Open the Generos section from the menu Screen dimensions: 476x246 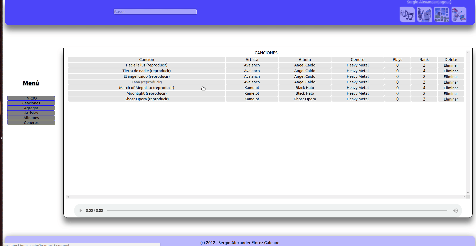click(31, 122)
